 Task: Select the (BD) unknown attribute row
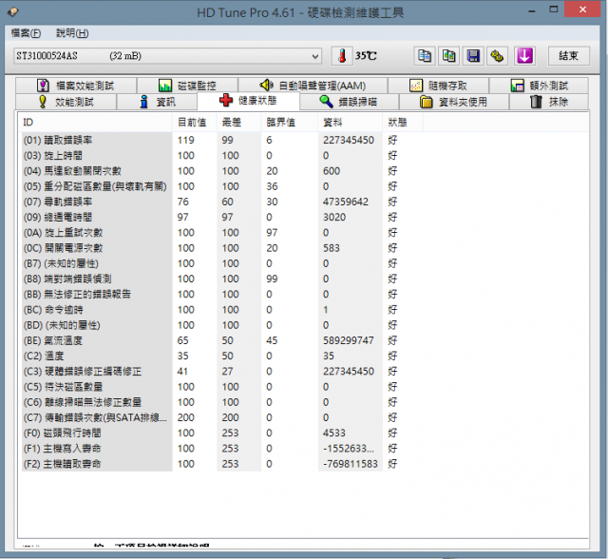click(222, 325)
